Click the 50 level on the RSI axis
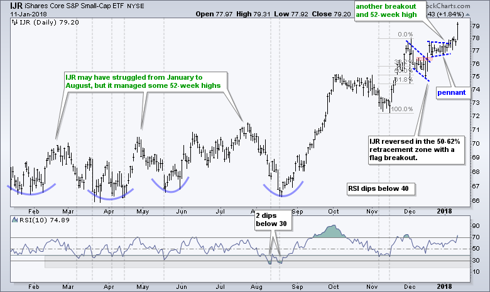 coord(476,249)
